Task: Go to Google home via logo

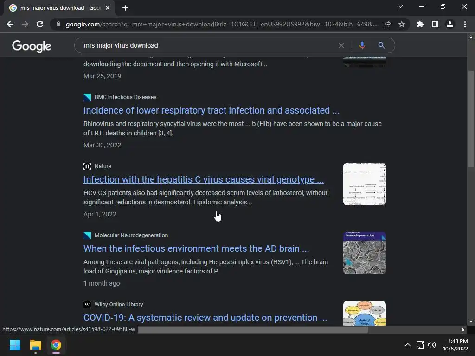Action: tap(32, 46)
